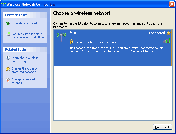Open Set up a wireless network link
The image size is (176, 134).
pyautogui.click(x=28, y=35)
